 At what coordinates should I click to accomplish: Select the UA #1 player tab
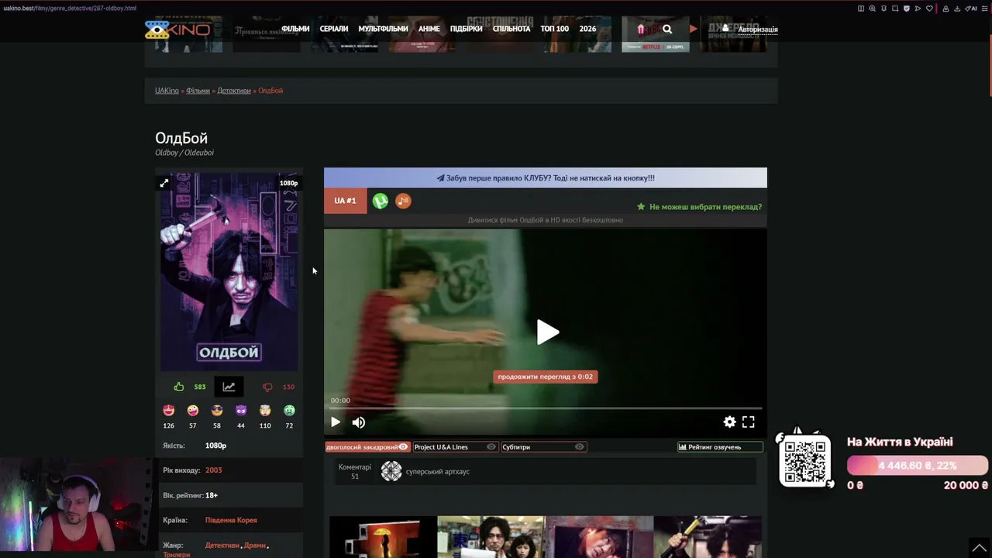click(345, 201)
